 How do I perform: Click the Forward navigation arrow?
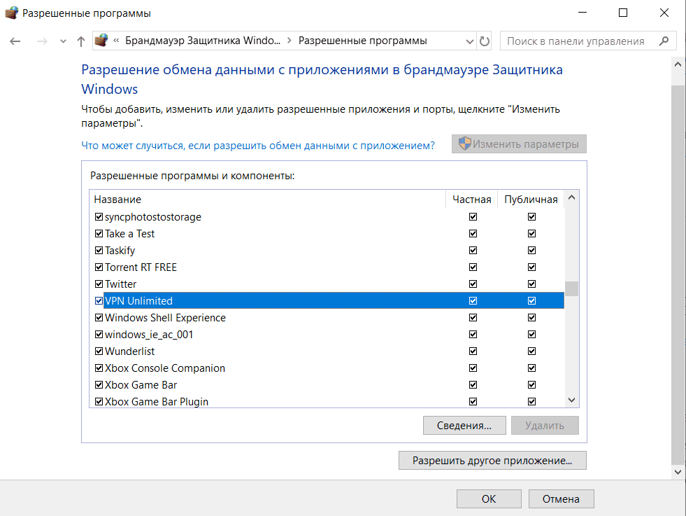tap(41, 41)
